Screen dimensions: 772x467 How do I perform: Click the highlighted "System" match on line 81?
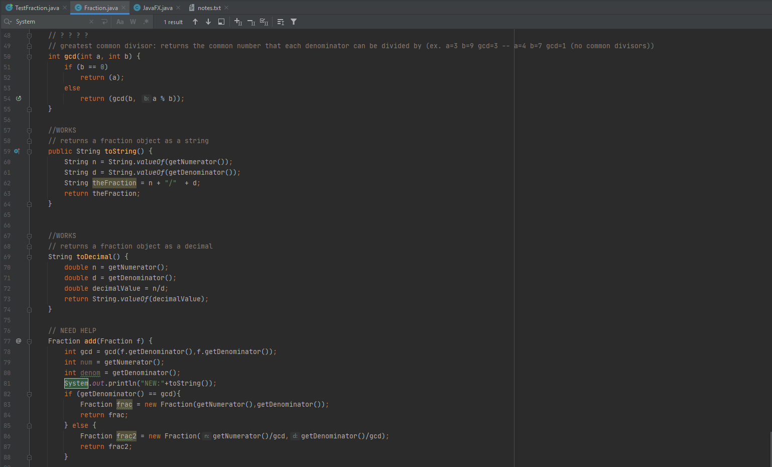click(76, 383)
